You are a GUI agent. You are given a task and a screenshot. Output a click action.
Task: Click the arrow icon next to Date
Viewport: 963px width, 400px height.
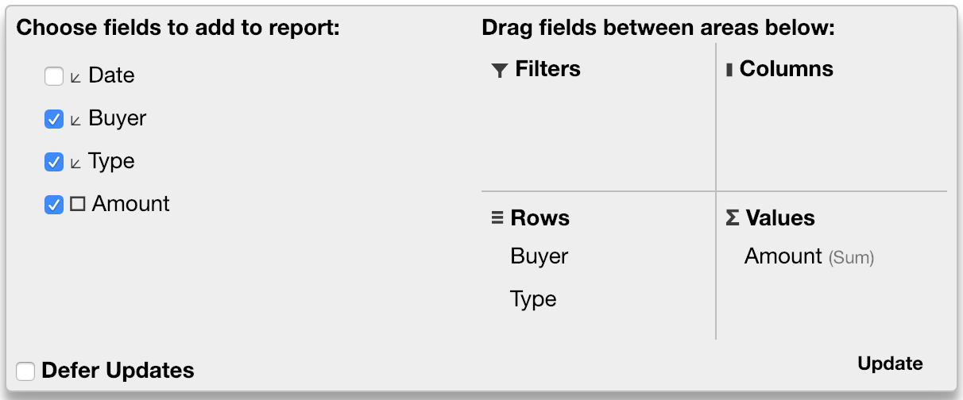[76, 77]
